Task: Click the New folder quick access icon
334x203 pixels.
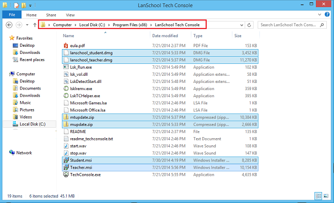Action: tap(24, 5)
